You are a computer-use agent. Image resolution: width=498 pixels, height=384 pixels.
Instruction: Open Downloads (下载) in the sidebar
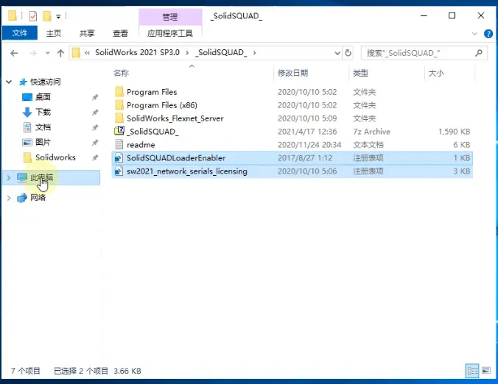coord(43,112)
